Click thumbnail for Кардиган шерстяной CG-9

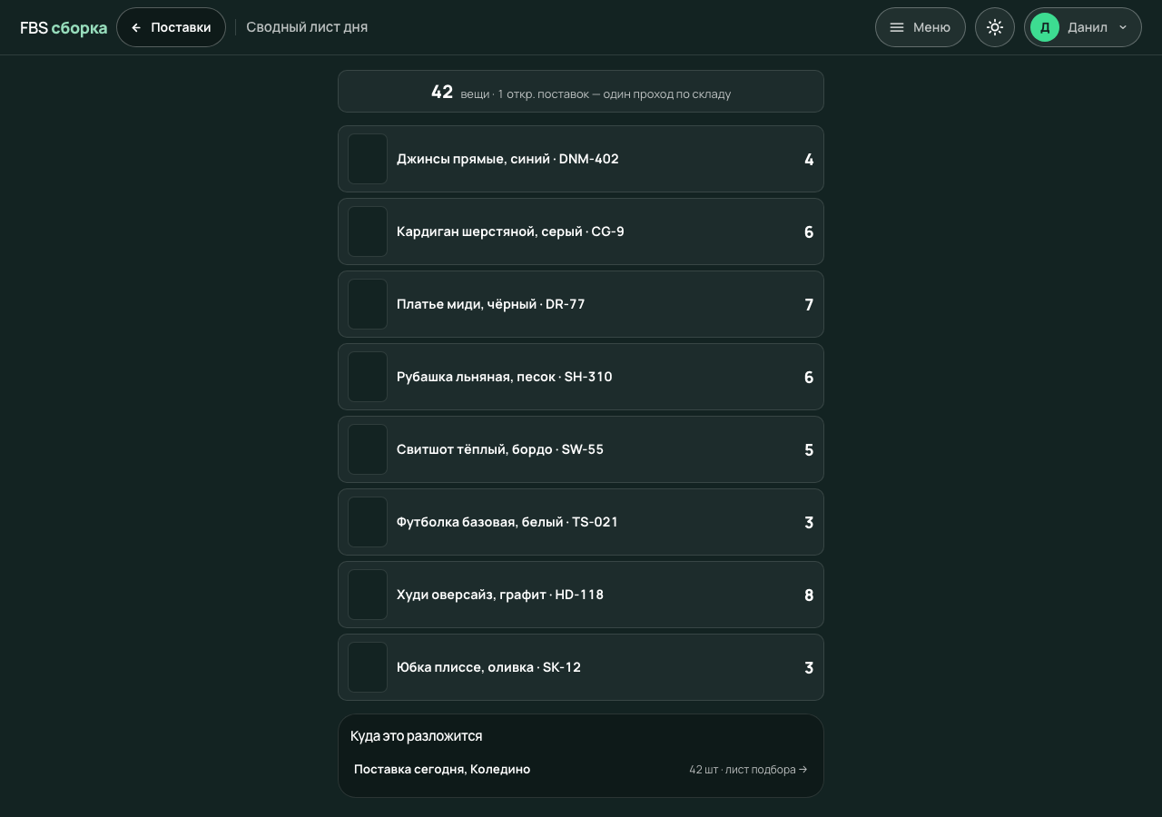368,231
